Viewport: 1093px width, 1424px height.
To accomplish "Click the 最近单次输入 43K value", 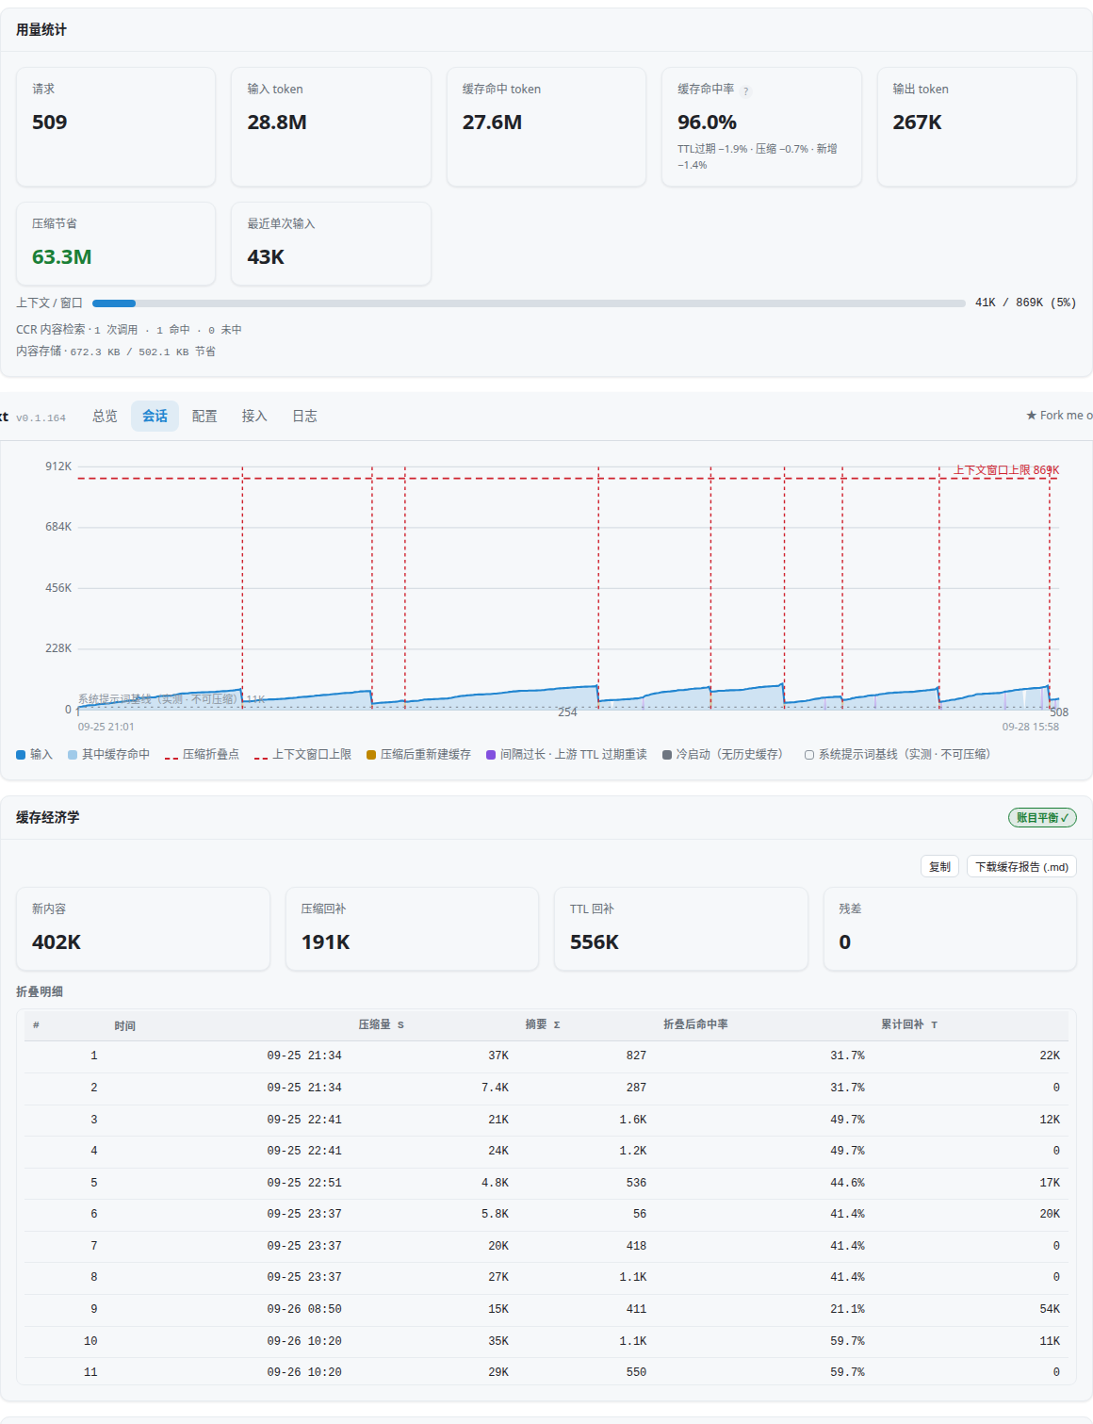I will coord(266,257).
